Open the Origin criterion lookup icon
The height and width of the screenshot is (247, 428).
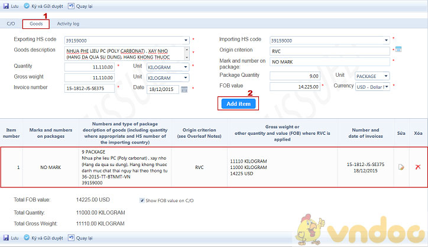coord(398,49)
